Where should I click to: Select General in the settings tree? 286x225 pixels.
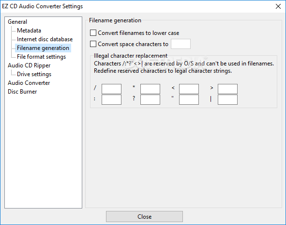17,22
